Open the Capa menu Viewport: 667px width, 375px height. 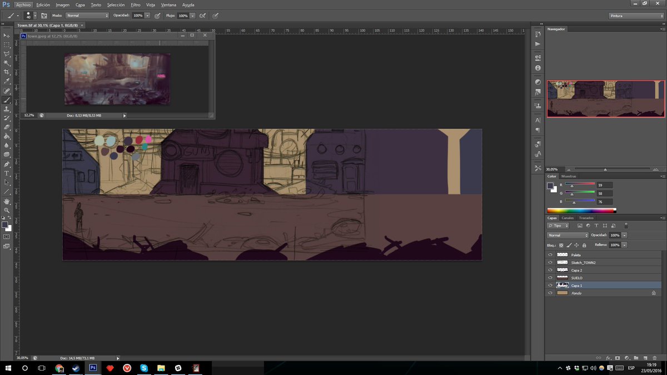click(80, 4)
